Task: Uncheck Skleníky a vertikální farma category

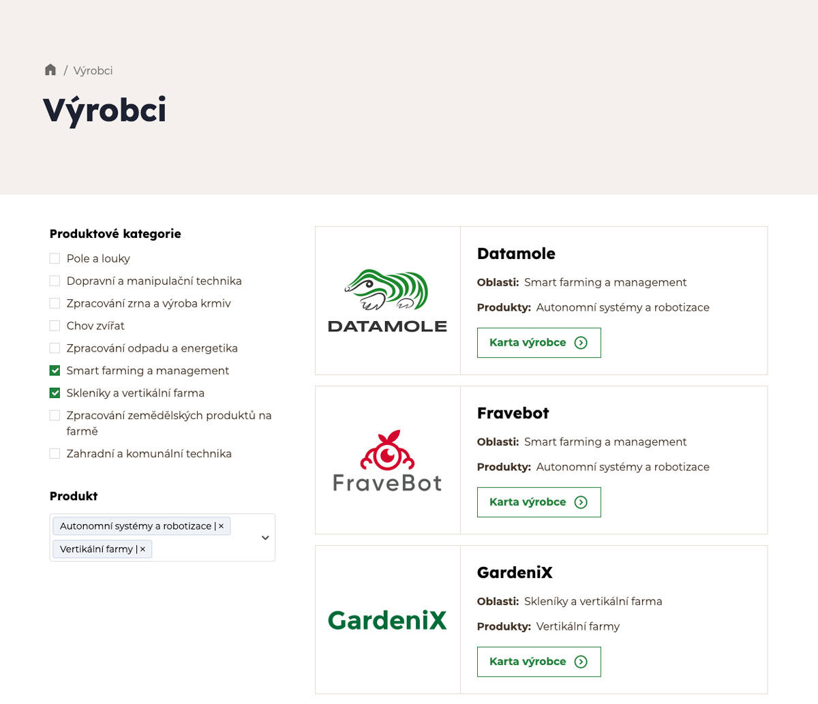Action: pyautogui.click(x=55, y=393)
